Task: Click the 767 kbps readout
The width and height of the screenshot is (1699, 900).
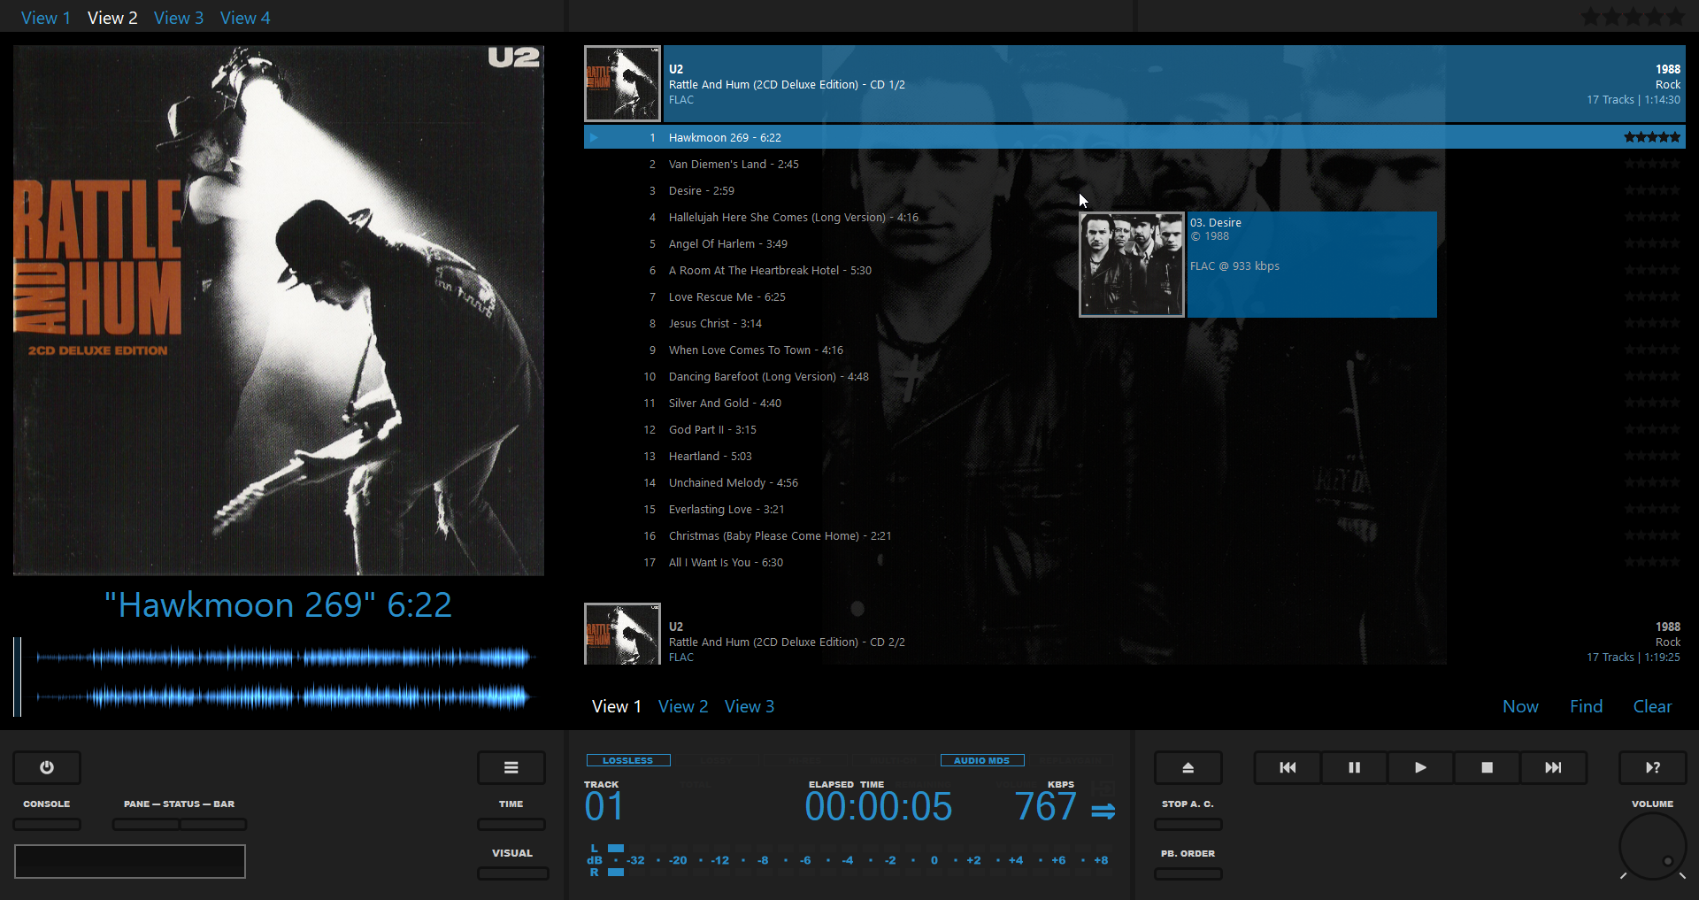Action: click(x=1045, y=806)
